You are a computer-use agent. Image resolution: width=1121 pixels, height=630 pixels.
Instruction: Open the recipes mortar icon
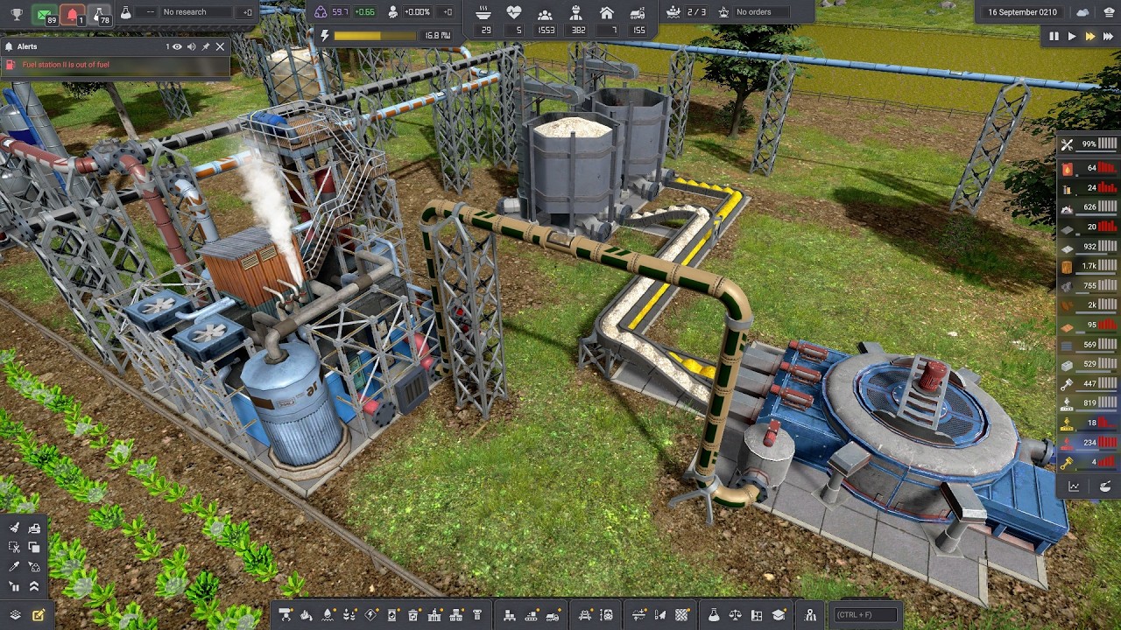[1104, 486]
